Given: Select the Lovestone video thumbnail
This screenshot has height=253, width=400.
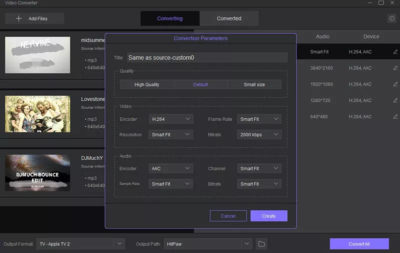Looking at the screenshot, I should (37, 114).
